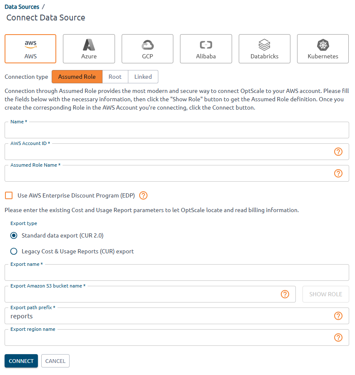This screenshot has height=375, width=355.
Task: Open help icon for S3 bucket name
Action: point(285,294)
